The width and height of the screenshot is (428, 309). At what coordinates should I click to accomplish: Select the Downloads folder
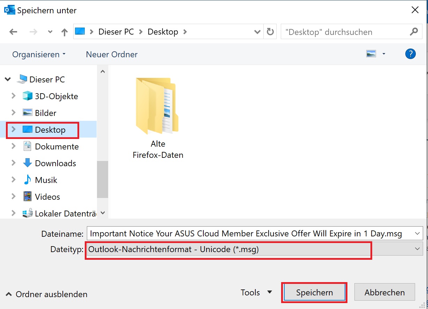point(55,163)
